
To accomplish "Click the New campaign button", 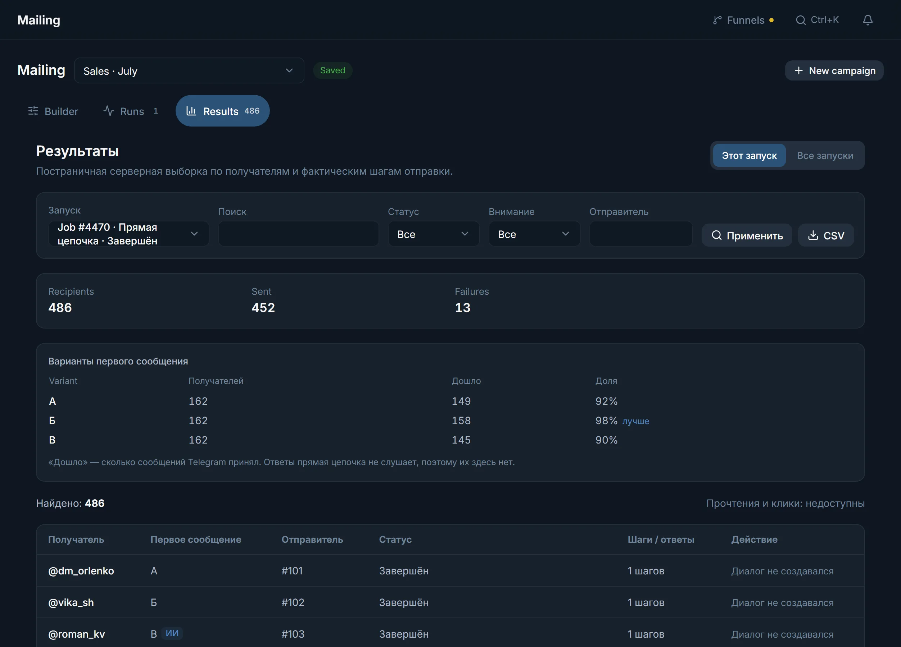I will 834,71.
